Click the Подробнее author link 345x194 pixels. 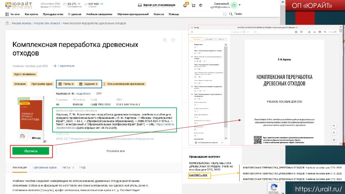83,94
